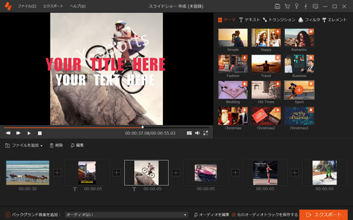Open the オーディオない audio dropdown
Viewport: 353px width, 220px height.
pos(126,215)
